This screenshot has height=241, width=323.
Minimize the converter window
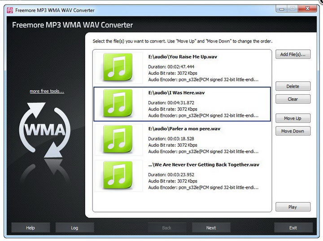click(x=282, y=8)
